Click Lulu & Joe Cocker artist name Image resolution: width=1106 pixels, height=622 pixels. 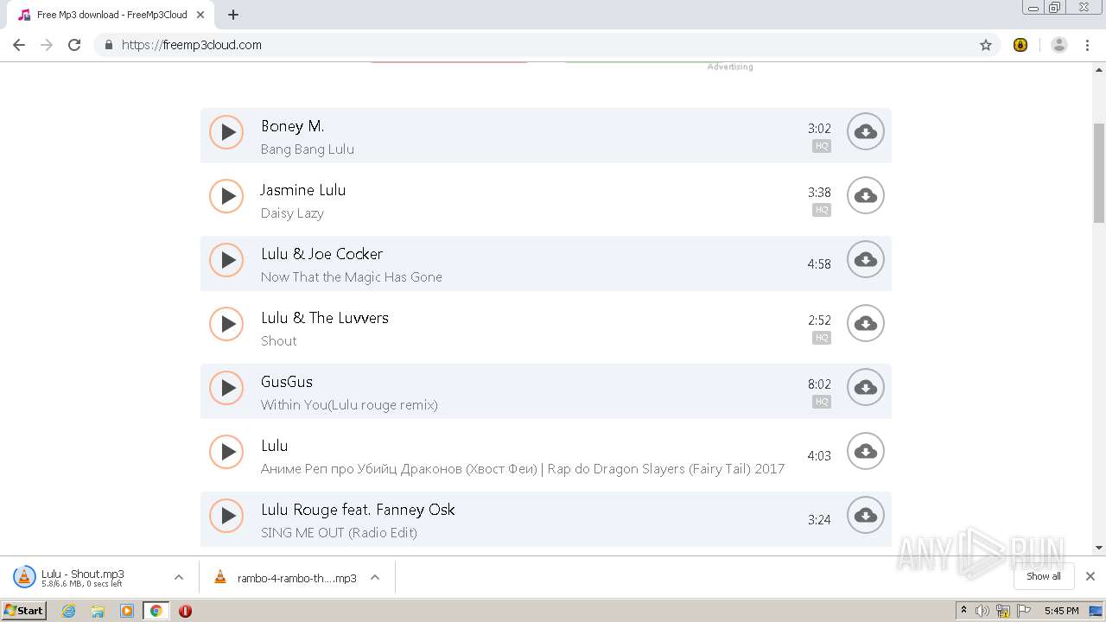click(x=321, y=254)
